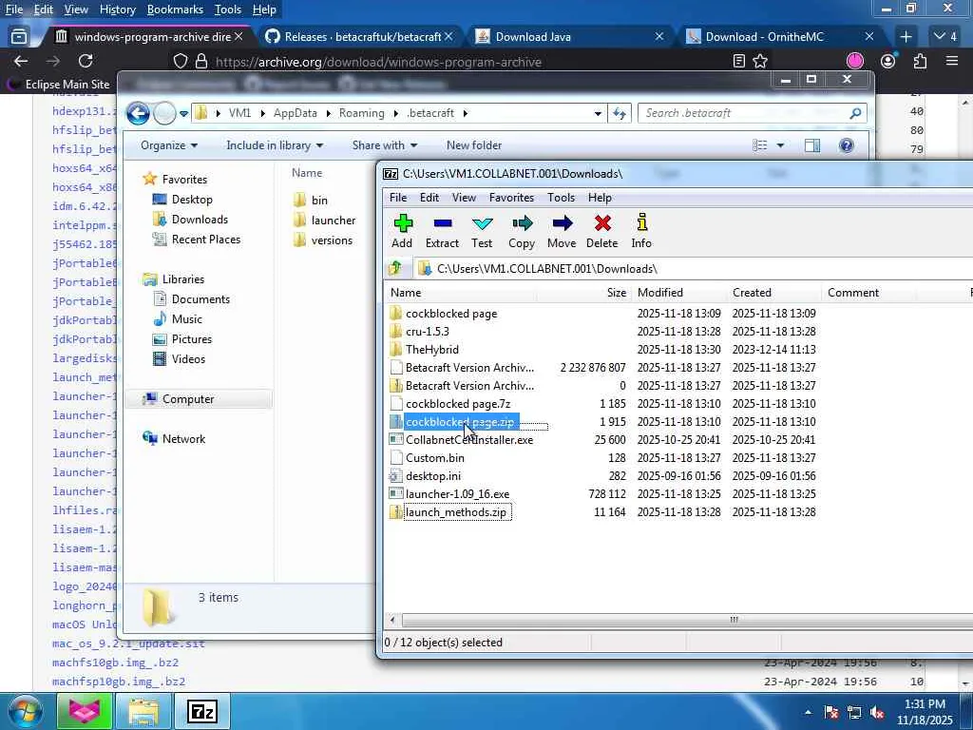Open Firefox Bookmarks menu
The image size is (973, 730).
tap(175, 10)
